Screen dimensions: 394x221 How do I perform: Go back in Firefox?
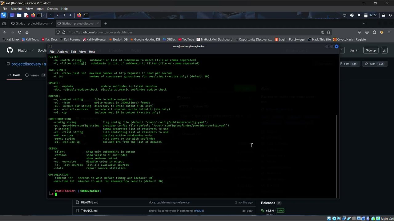(5, 32)
